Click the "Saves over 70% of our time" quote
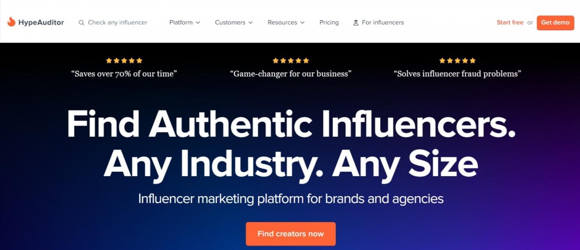The width and height of the screenshot is (580, 250). pos(124,74)
